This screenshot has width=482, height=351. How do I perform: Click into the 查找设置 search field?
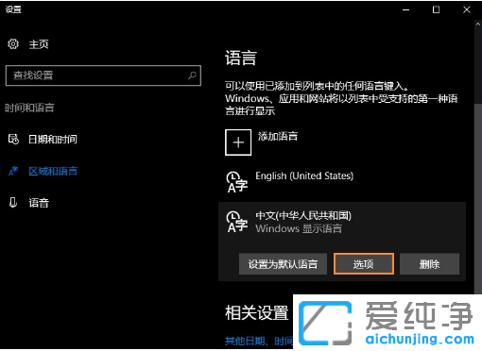coord(103,75)
